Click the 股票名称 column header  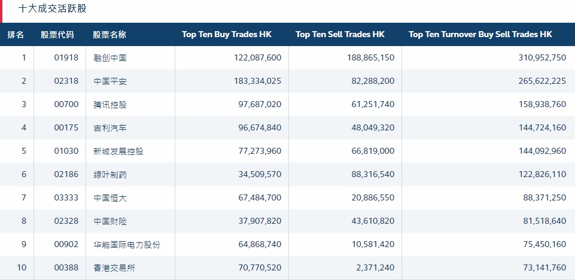click(x=109, y=35)
